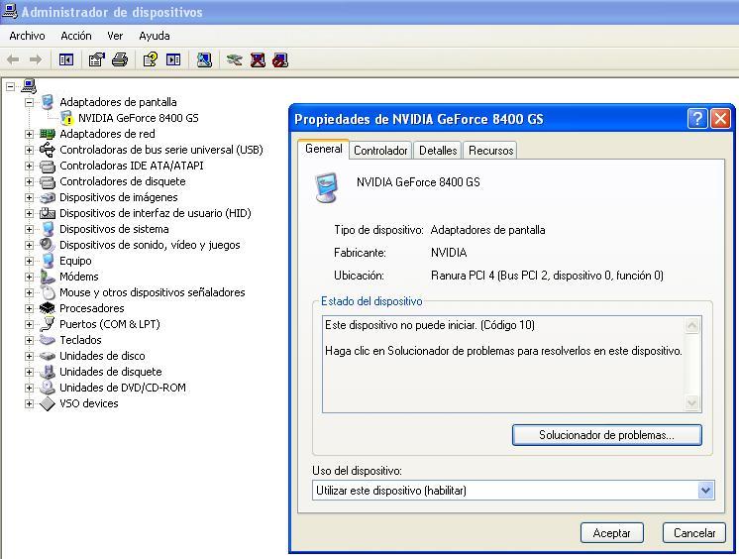739x559 pixels.
Task: Select the Teclados tree entry
Action: [x=80, y=340]
